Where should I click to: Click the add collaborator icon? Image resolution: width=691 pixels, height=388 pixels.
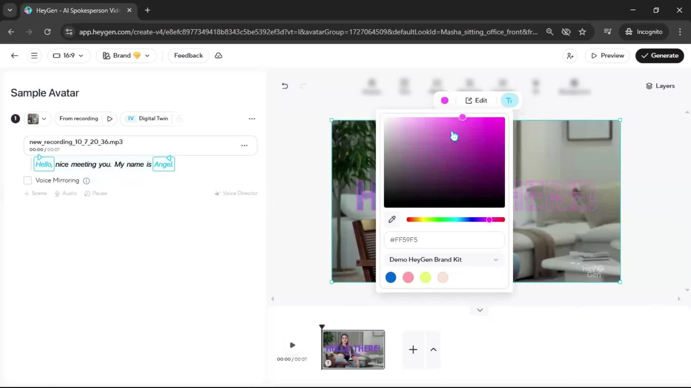570,56
